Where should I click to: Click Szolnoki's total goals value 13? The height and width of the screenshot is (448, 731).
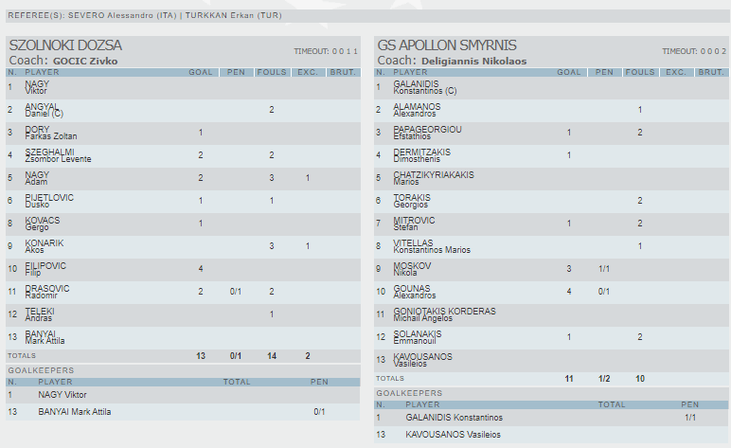(201, 355)
